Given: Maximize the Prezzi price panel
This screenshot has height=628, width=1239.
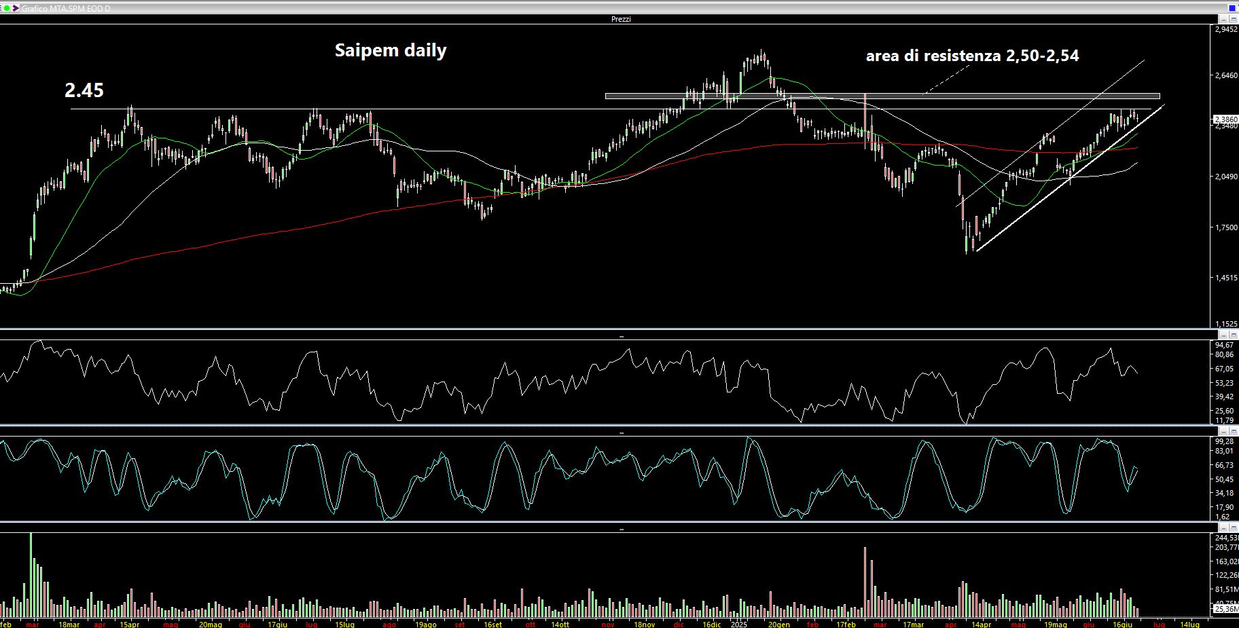Looking at the screenshot, I should (1234, 19).
